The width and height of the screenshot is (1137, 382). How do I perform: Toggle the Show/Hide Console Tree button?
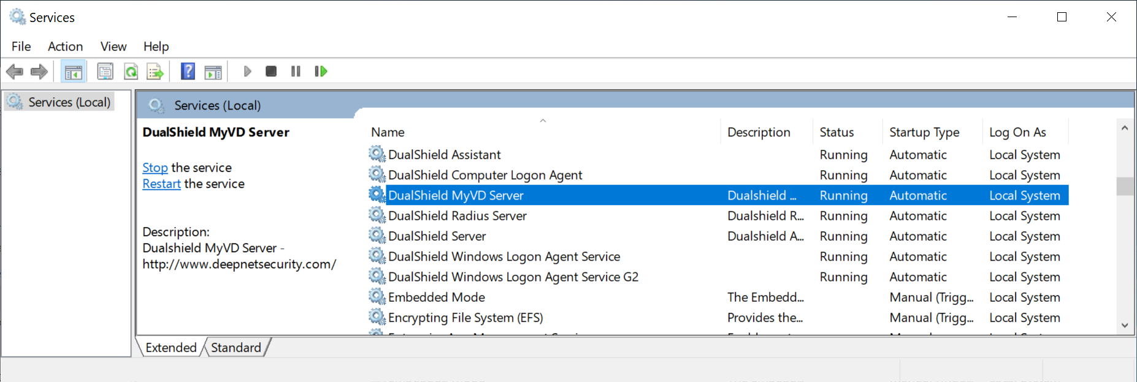coord(73,72)
